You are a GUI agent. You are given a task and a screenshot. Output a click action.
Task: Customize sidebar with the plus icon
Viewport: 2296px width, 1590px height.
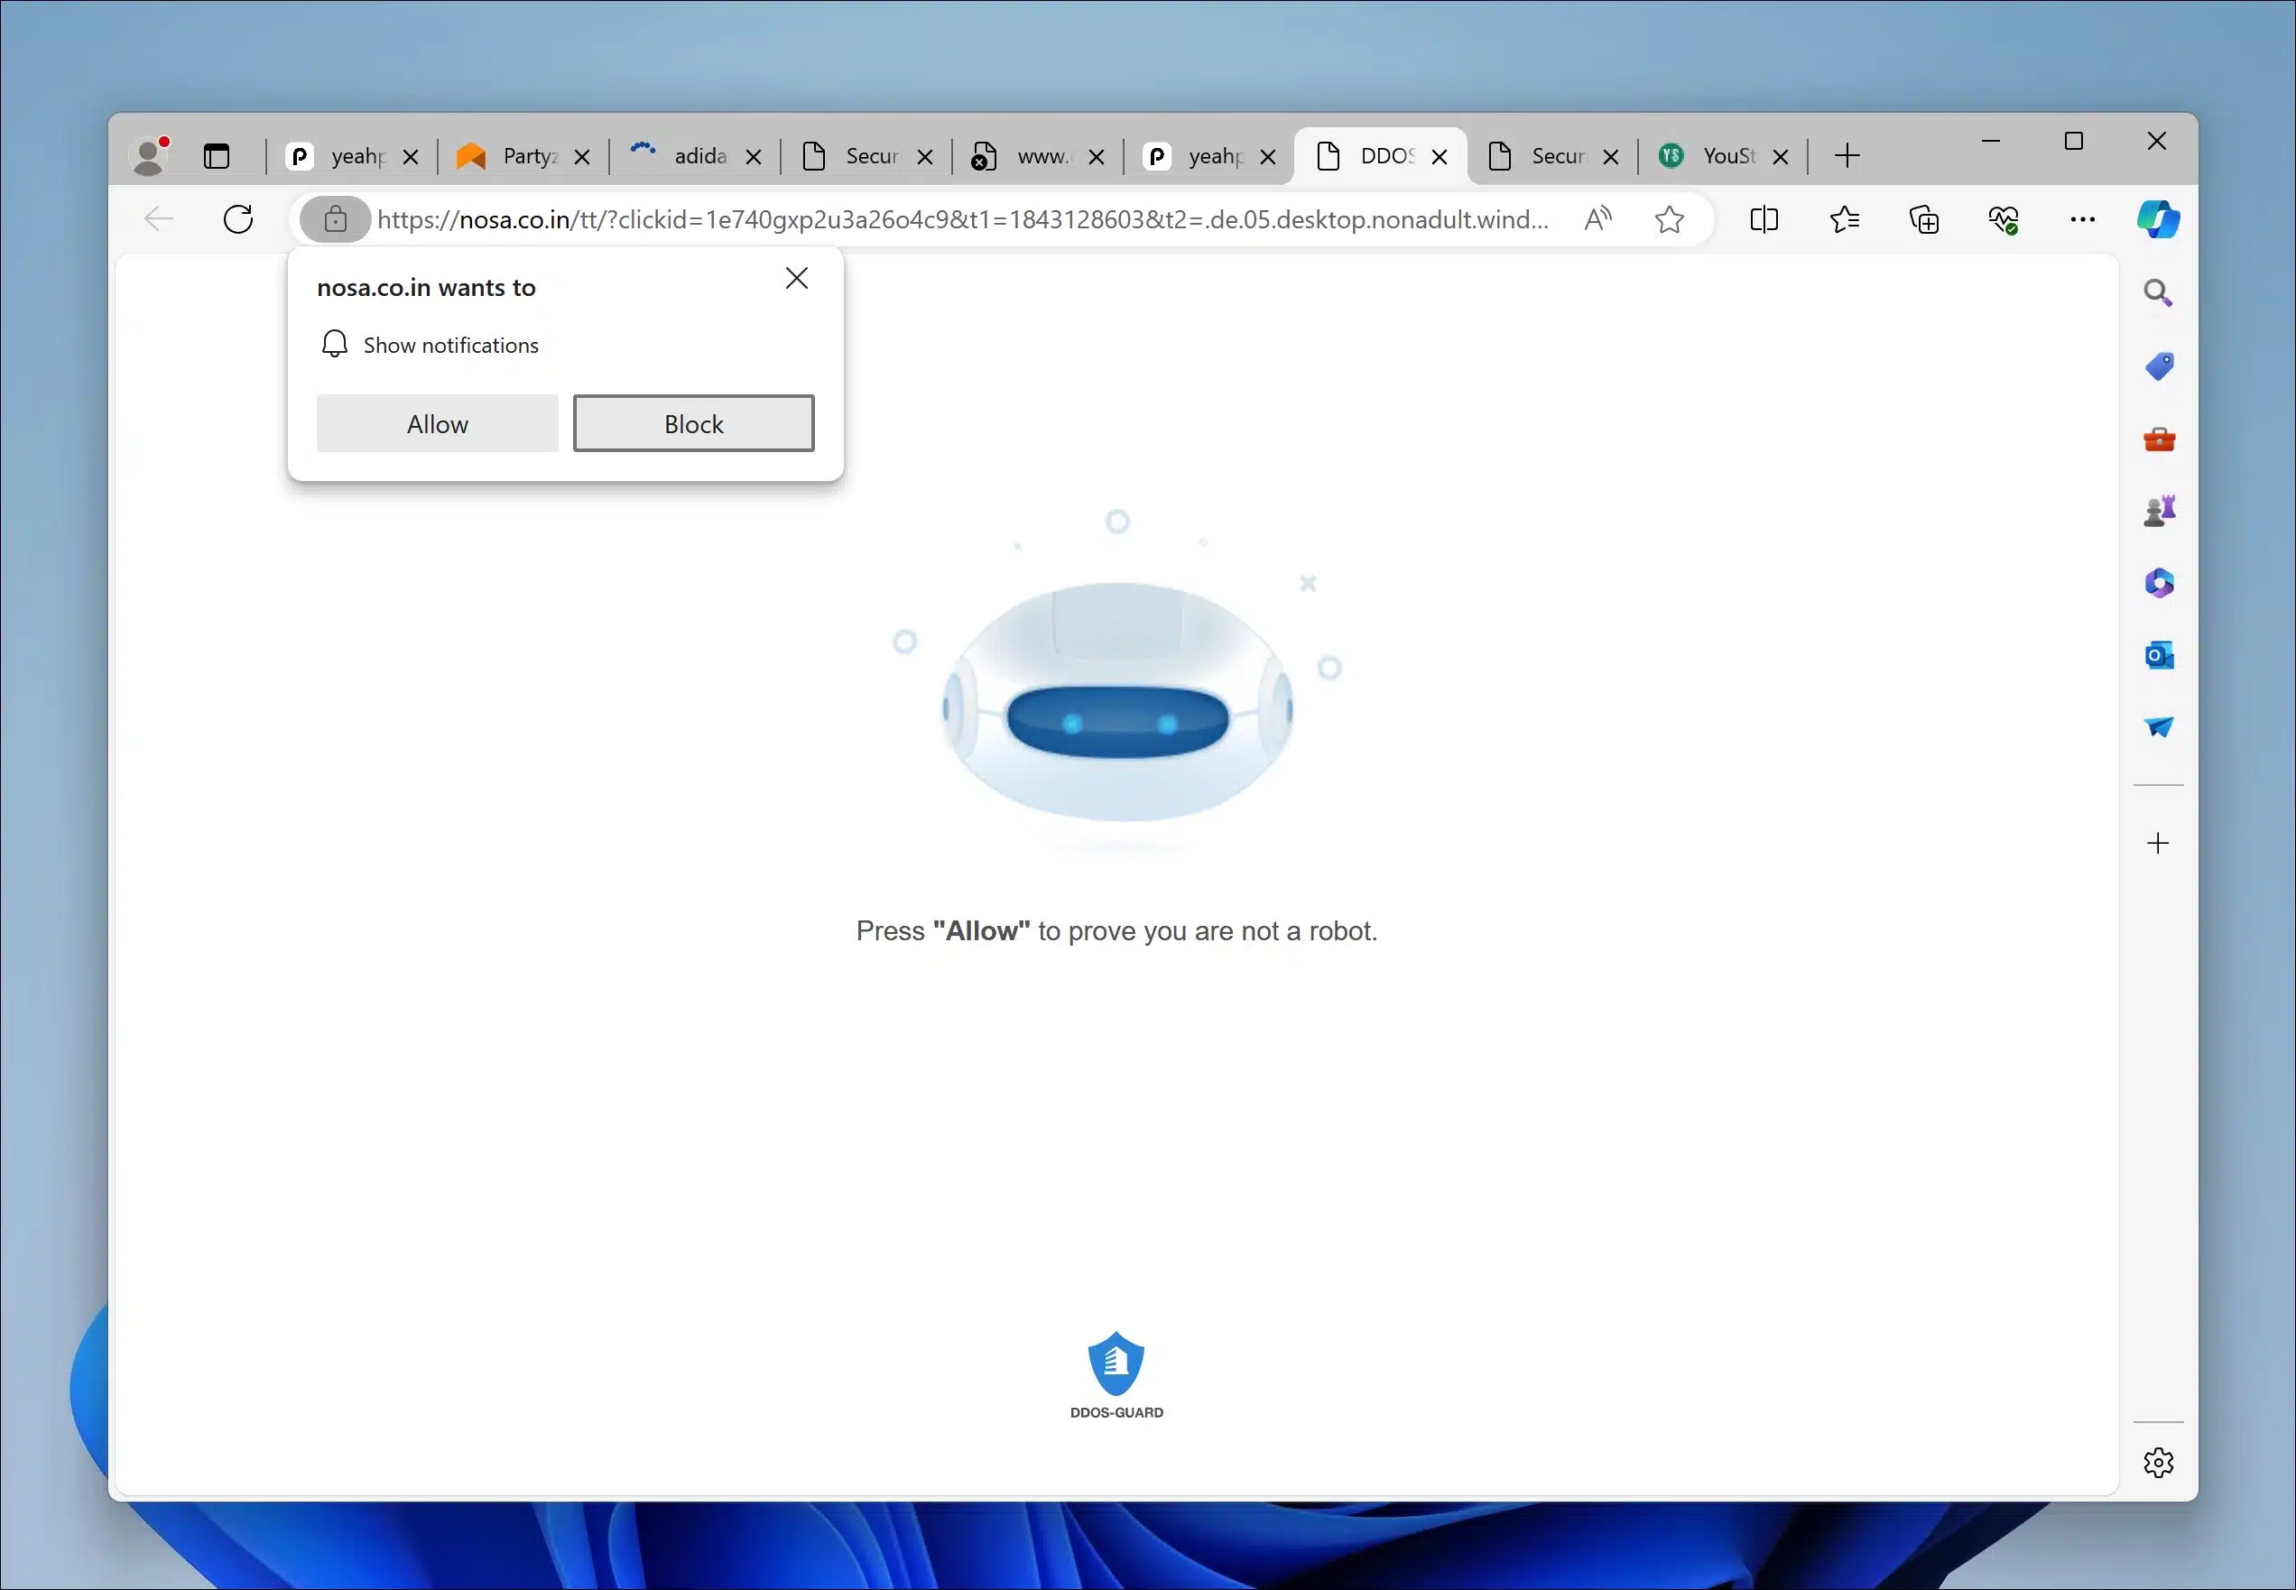(2158, 843)
